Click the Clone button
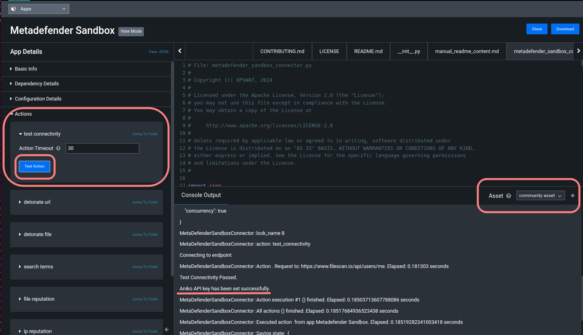This screenshot has height=335, width=583. click(537, 29)
